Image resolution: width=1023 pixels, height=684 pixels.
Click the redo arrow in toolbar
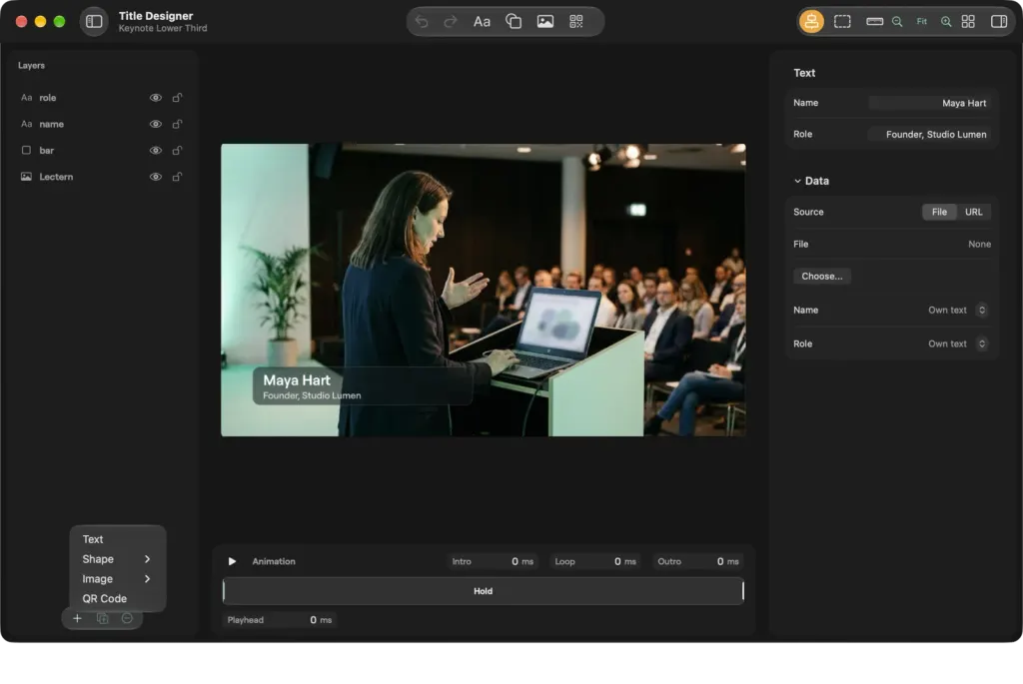pyautogui.click(x=451, y=22)
